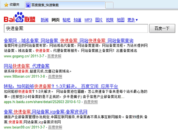
Task: Open the MP3 search category
Action: [88, 20]
